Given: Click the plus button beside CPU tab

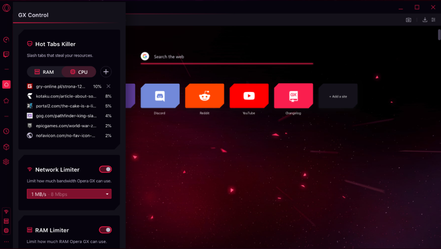Looking at the screenshot, I should 106,72.
